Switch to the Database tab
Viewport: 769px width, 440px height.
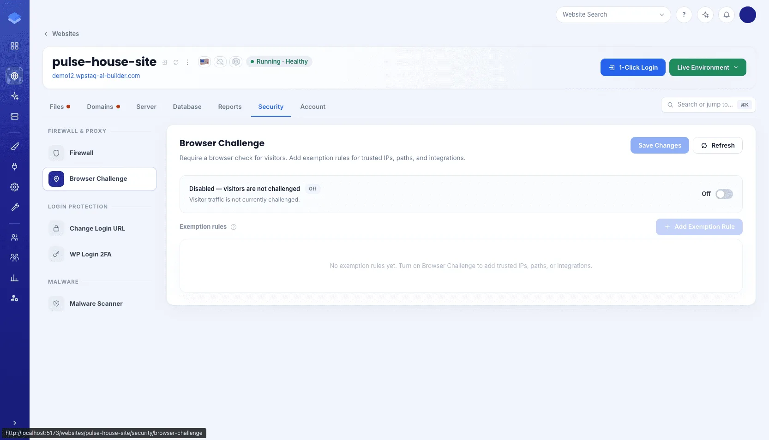187,107
